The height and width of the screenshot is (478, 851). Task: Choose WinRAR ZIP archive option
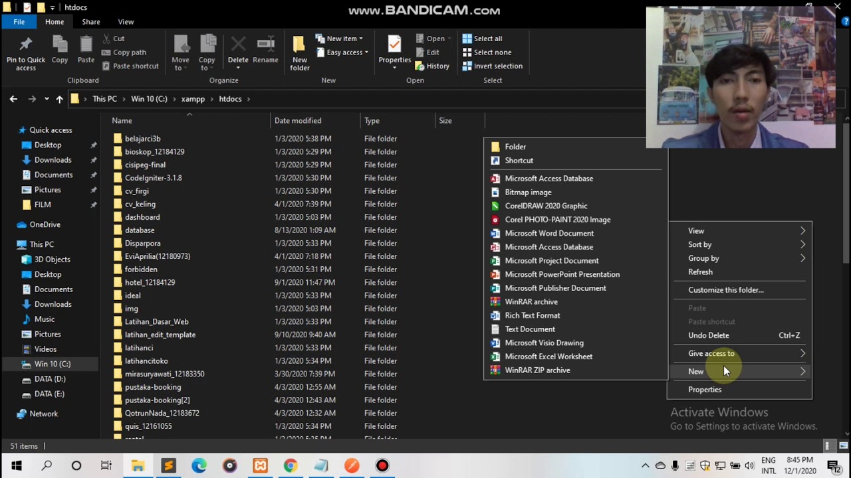[x=537, y=370]
